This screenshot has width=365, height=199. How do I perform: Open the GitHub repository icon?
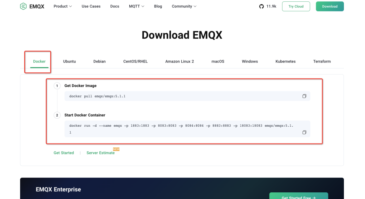click(261, 6)
